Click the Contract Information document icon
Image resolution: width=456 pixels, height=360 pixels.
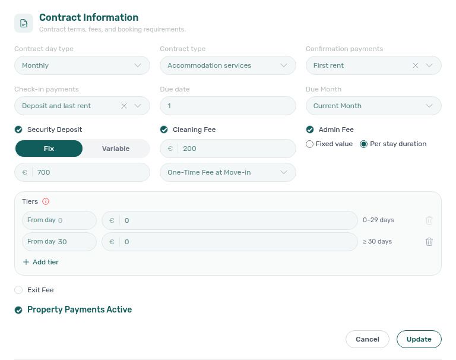coord(24,23)
